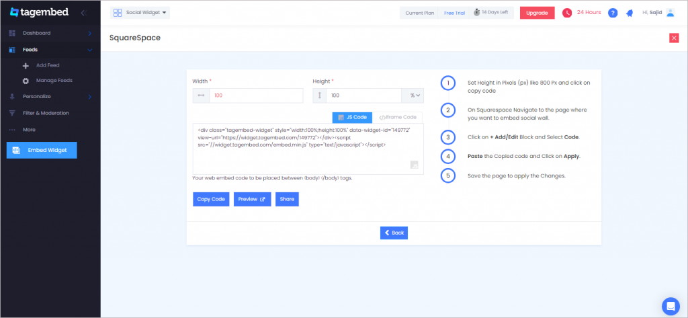Switch to the JS Code tab

pyautogui.click(x=352, y=117)
